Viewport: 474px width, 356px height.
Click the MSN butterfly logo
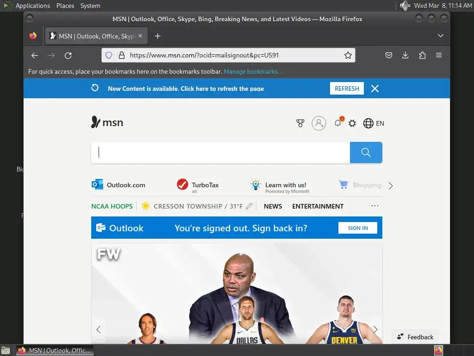(x=107, y=122)
